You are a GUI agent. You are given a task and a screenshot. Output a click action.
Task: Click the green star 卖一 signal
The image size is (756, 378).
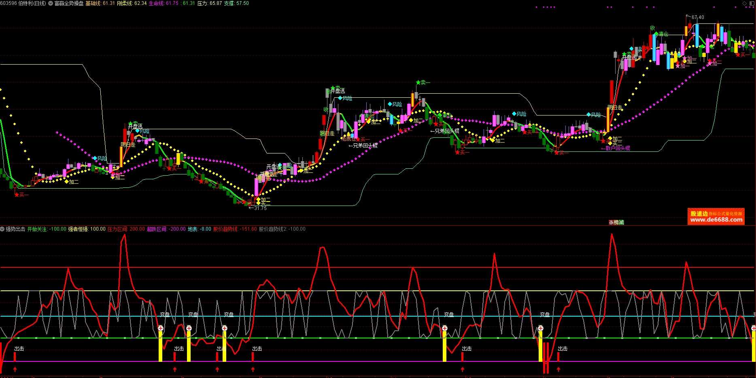point(418,82)
